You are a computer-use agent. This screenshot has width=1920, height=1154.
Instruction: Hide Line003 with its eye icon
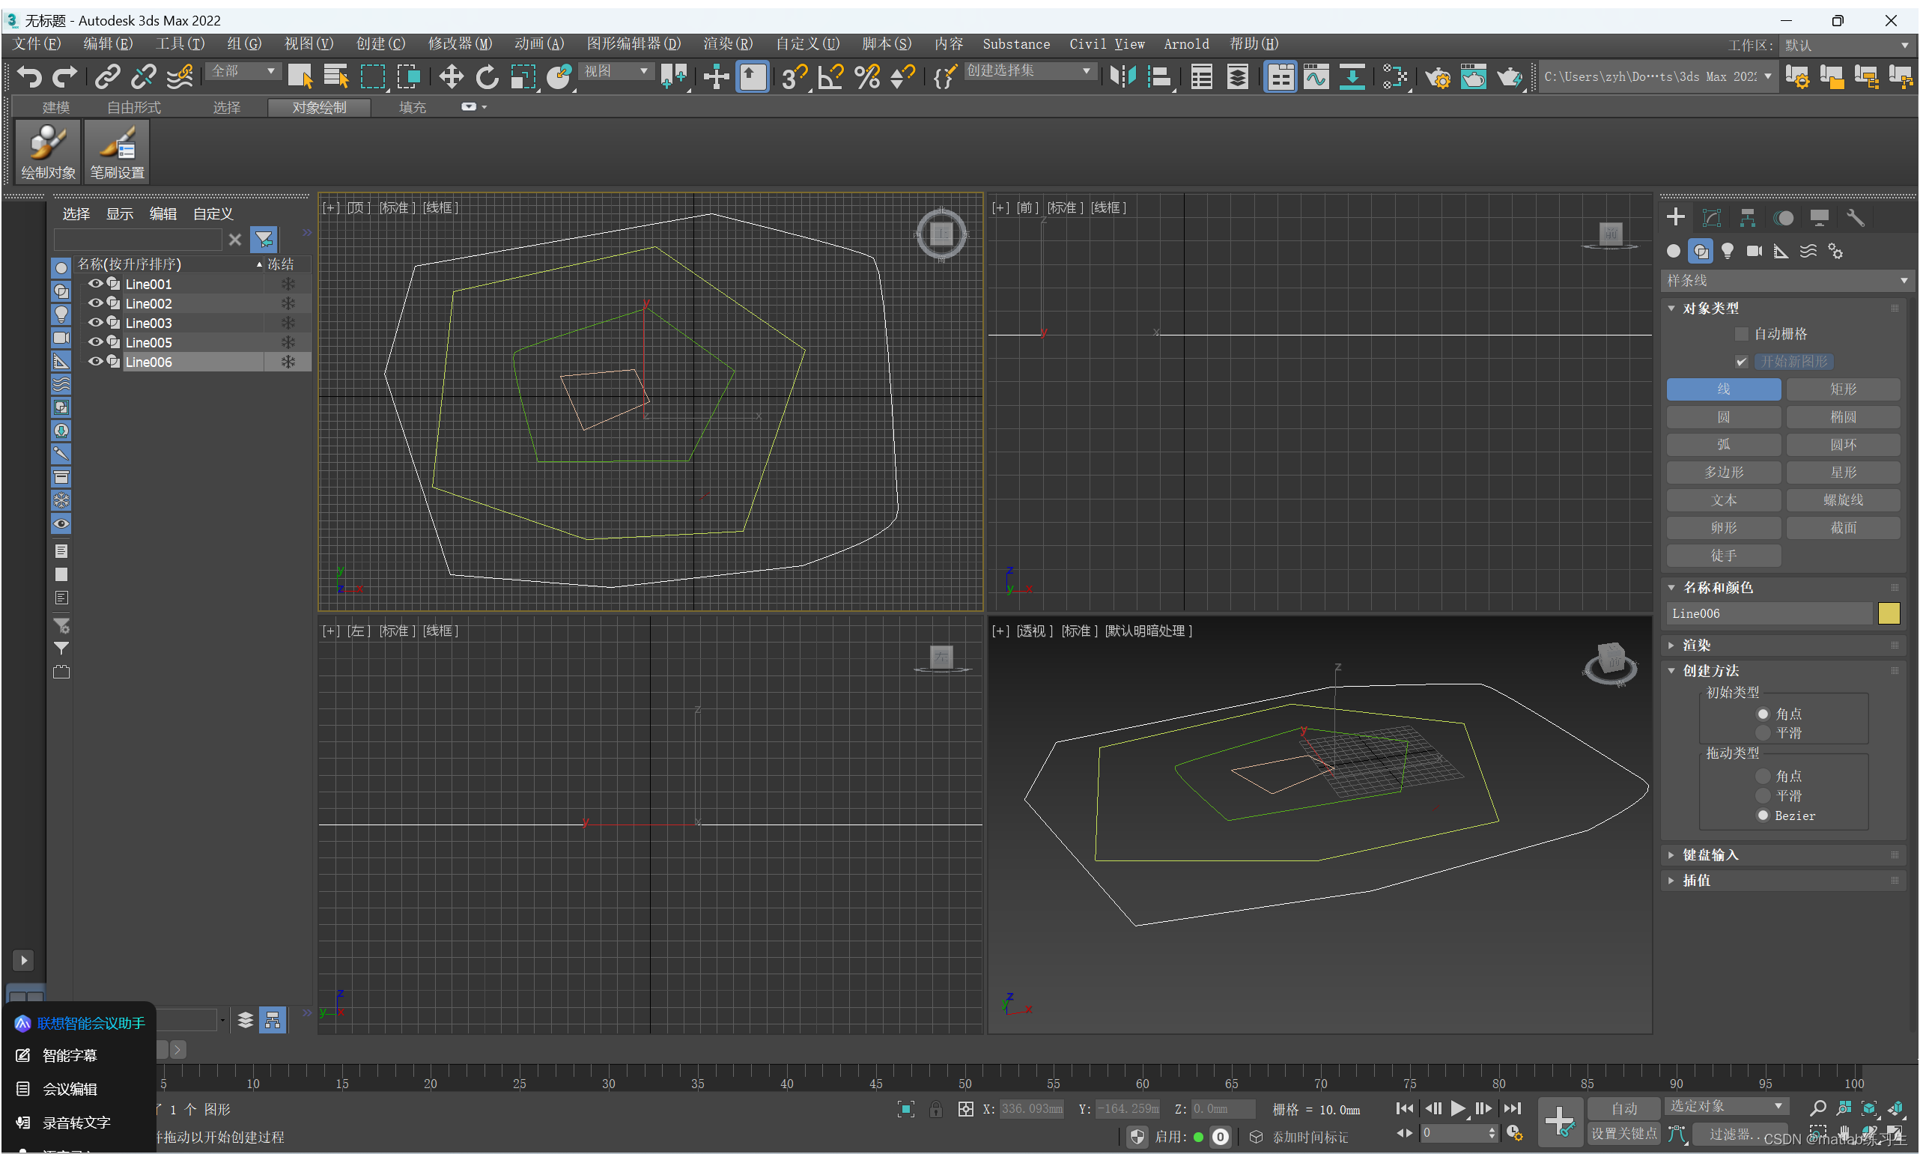click(x=96, y=323)
